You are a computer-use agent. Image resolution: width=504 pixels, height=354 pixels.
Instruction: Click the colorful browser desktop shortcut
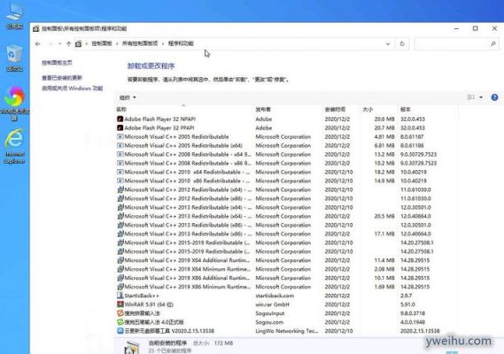click(x=14, y=96)
